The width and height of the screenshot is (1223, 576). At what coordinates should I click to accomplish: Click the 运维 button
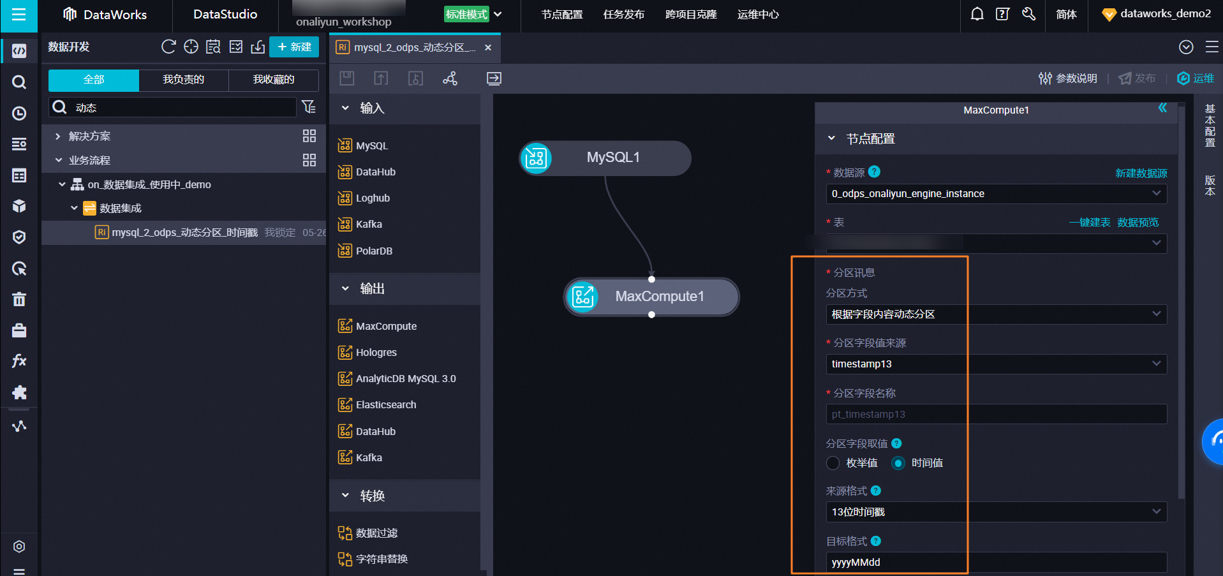pyautogui.click(x=1196, y=78)
